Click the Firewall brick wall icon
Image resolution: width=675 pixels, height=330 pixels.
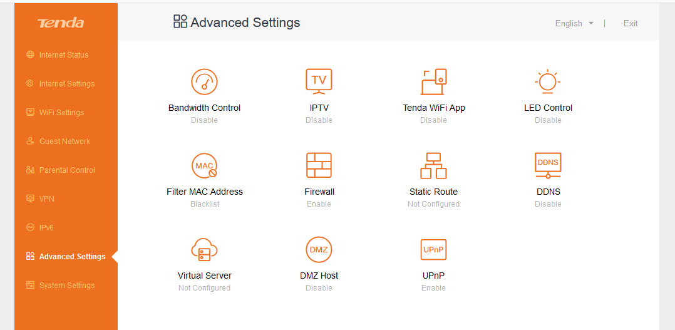click(319, 166)
